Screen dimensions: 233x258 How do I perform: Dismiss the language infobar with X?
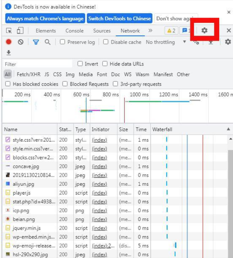229,12
